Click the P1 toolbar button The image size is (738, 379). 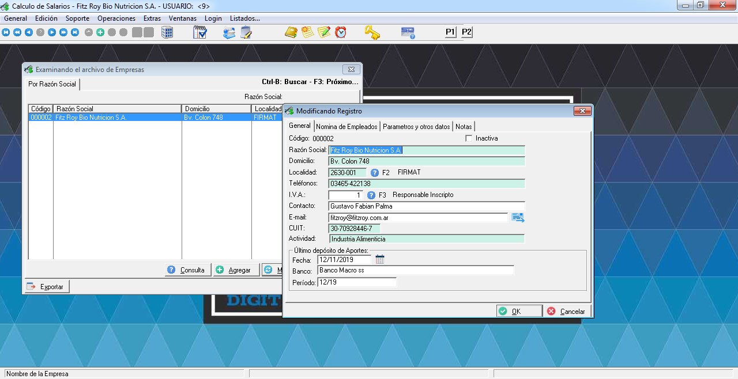450,32
